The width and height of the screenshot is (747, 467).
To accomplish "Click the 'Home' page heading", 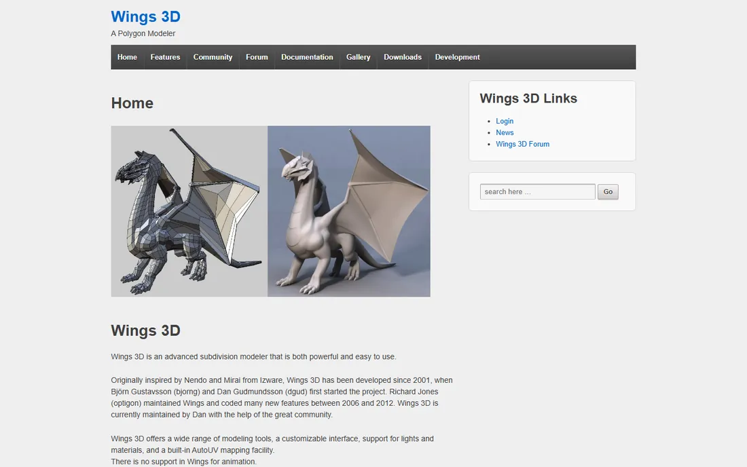I will pos(132,102).
